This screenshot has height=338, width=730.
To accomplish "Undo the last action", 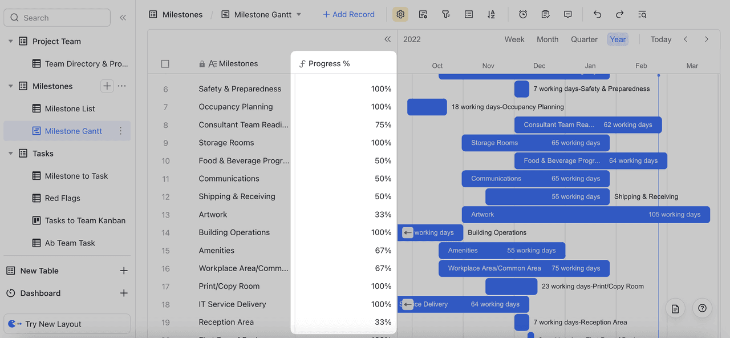I will (597, 14).
